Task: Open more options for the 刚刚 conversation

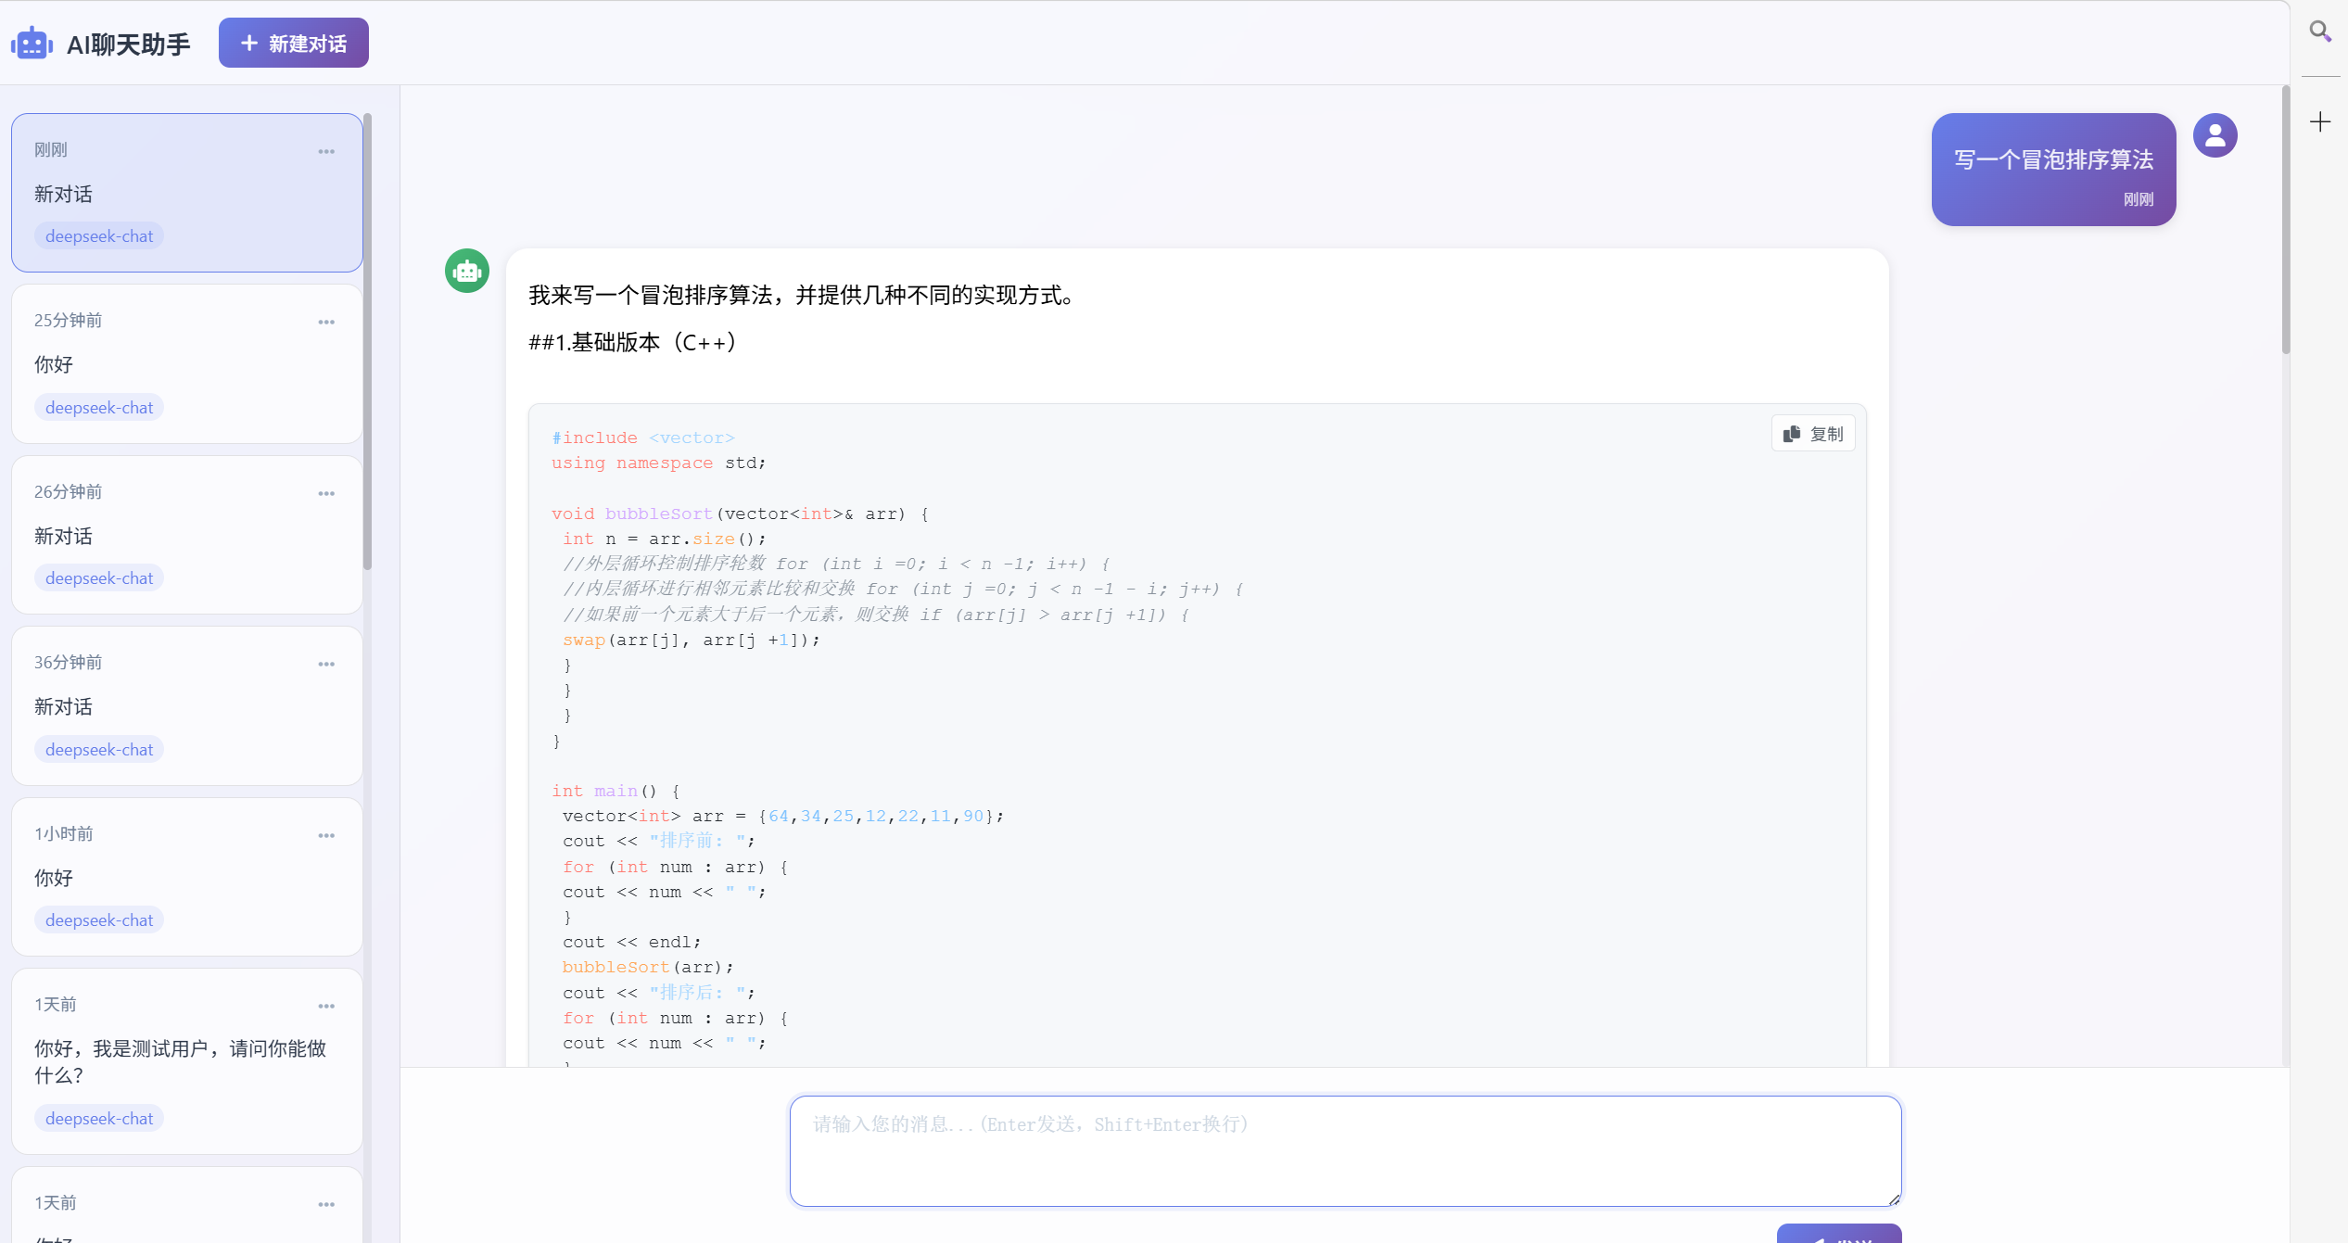Action: click(326, 151)
